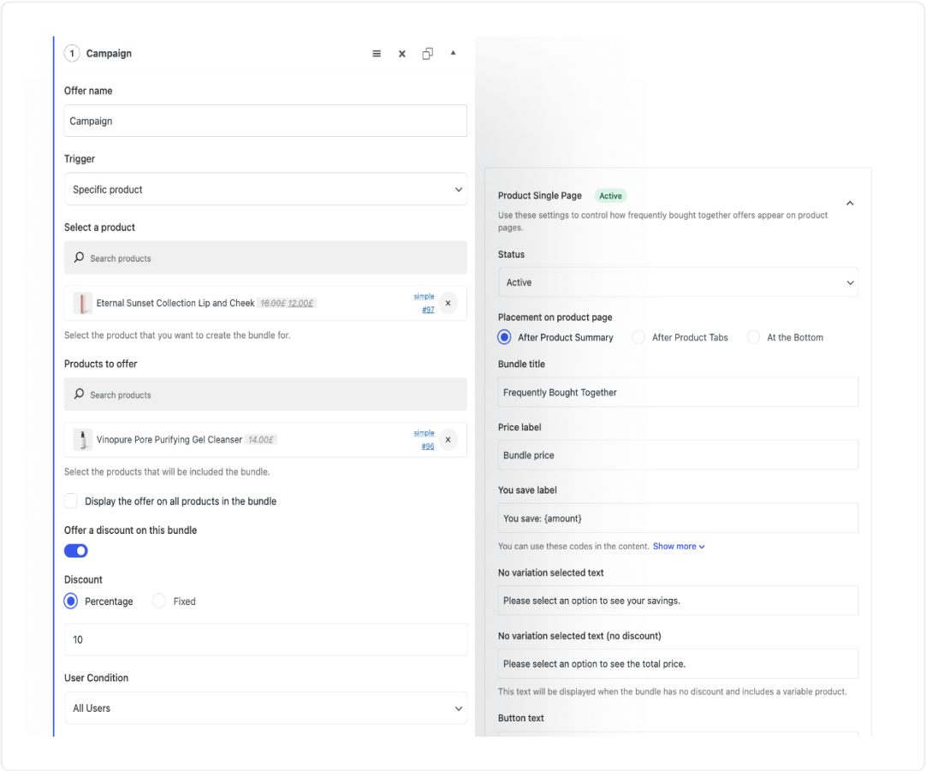Remove Eternal Sunset Collection product
Viewport: 926px width, 771px height.
click(x=448, y=303)
